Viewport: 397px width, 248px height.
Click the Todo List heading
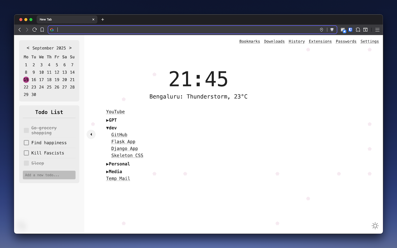[x=49, y=112]
